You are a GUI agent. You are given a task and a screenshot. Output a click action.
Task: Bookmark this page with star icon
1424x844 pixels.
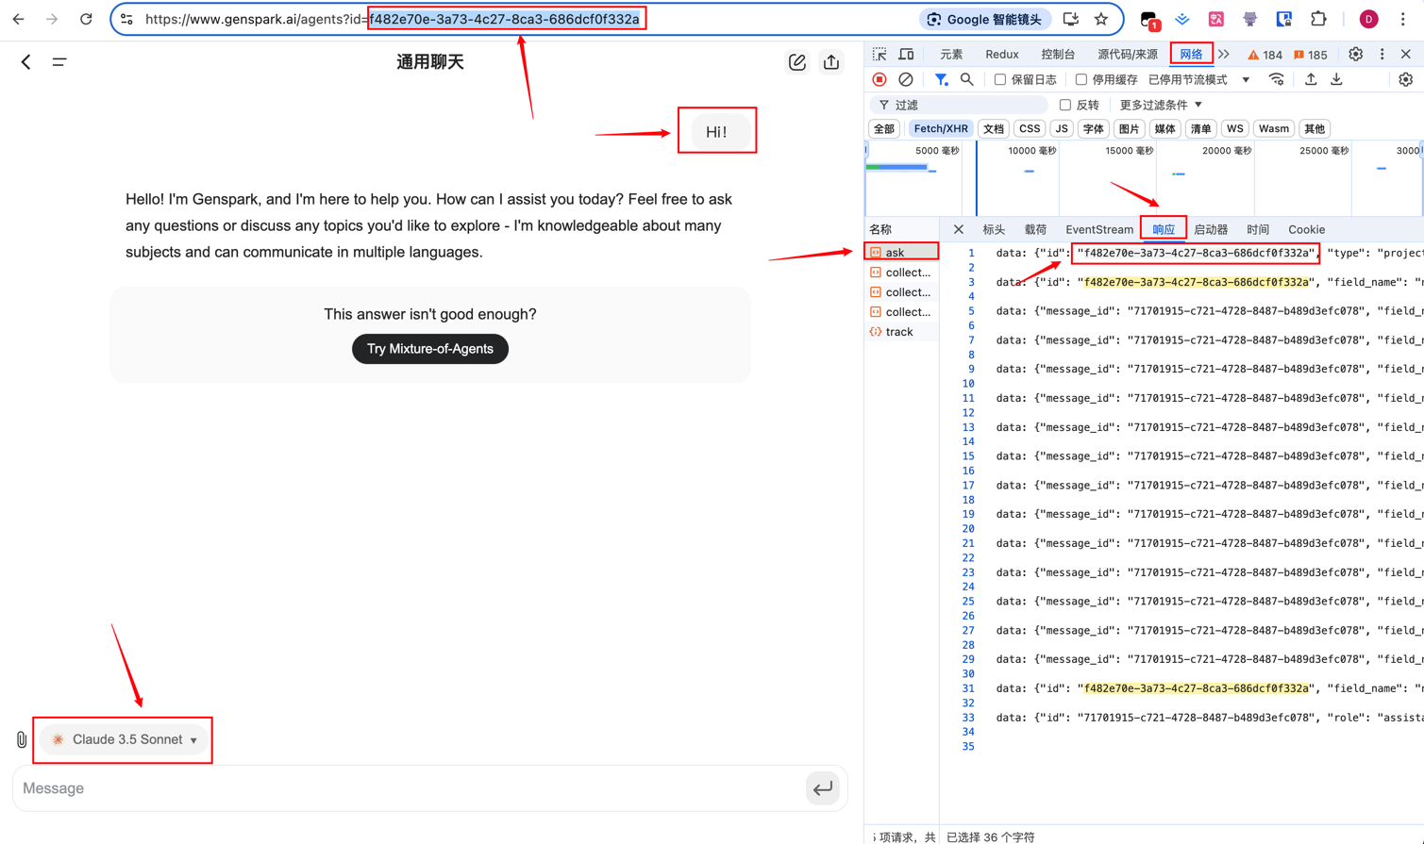click(x=1101, y=19)
